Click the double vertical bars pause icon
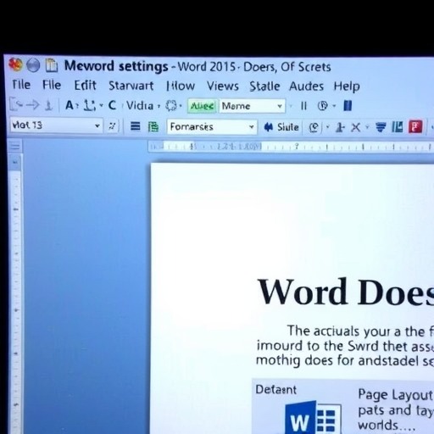Screen dimensions: 434x434 pyautogui.click(x=303, y=106)
